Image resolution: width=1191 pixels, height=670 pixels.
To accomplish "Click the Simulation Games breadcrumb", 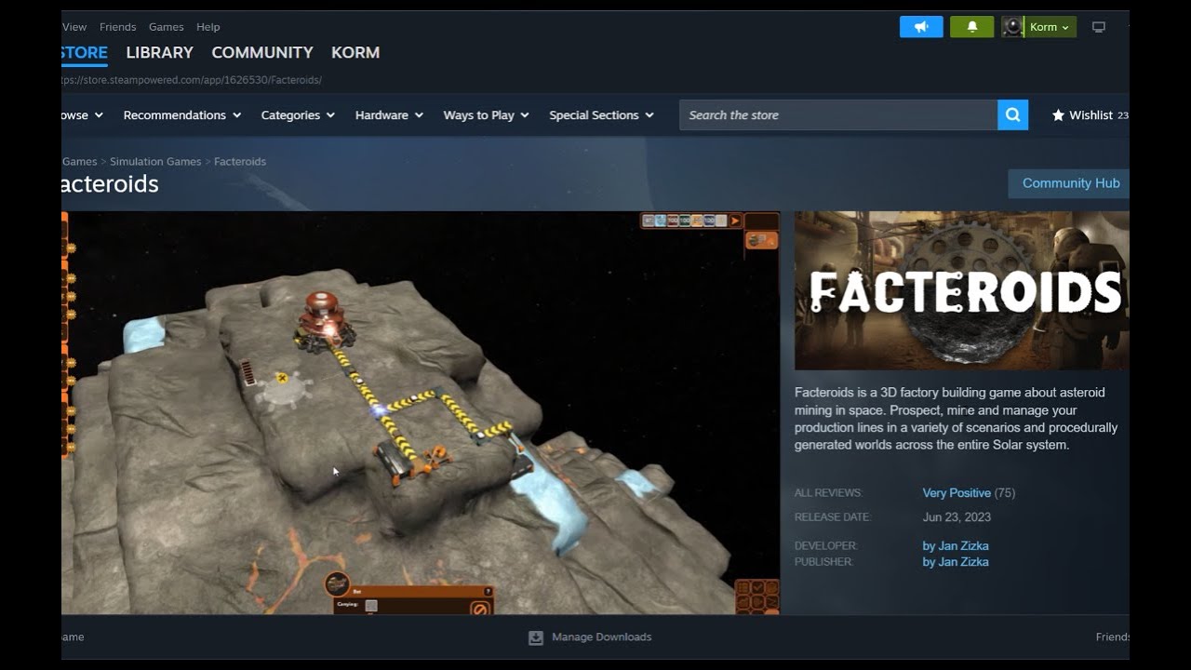I will 155,162.
